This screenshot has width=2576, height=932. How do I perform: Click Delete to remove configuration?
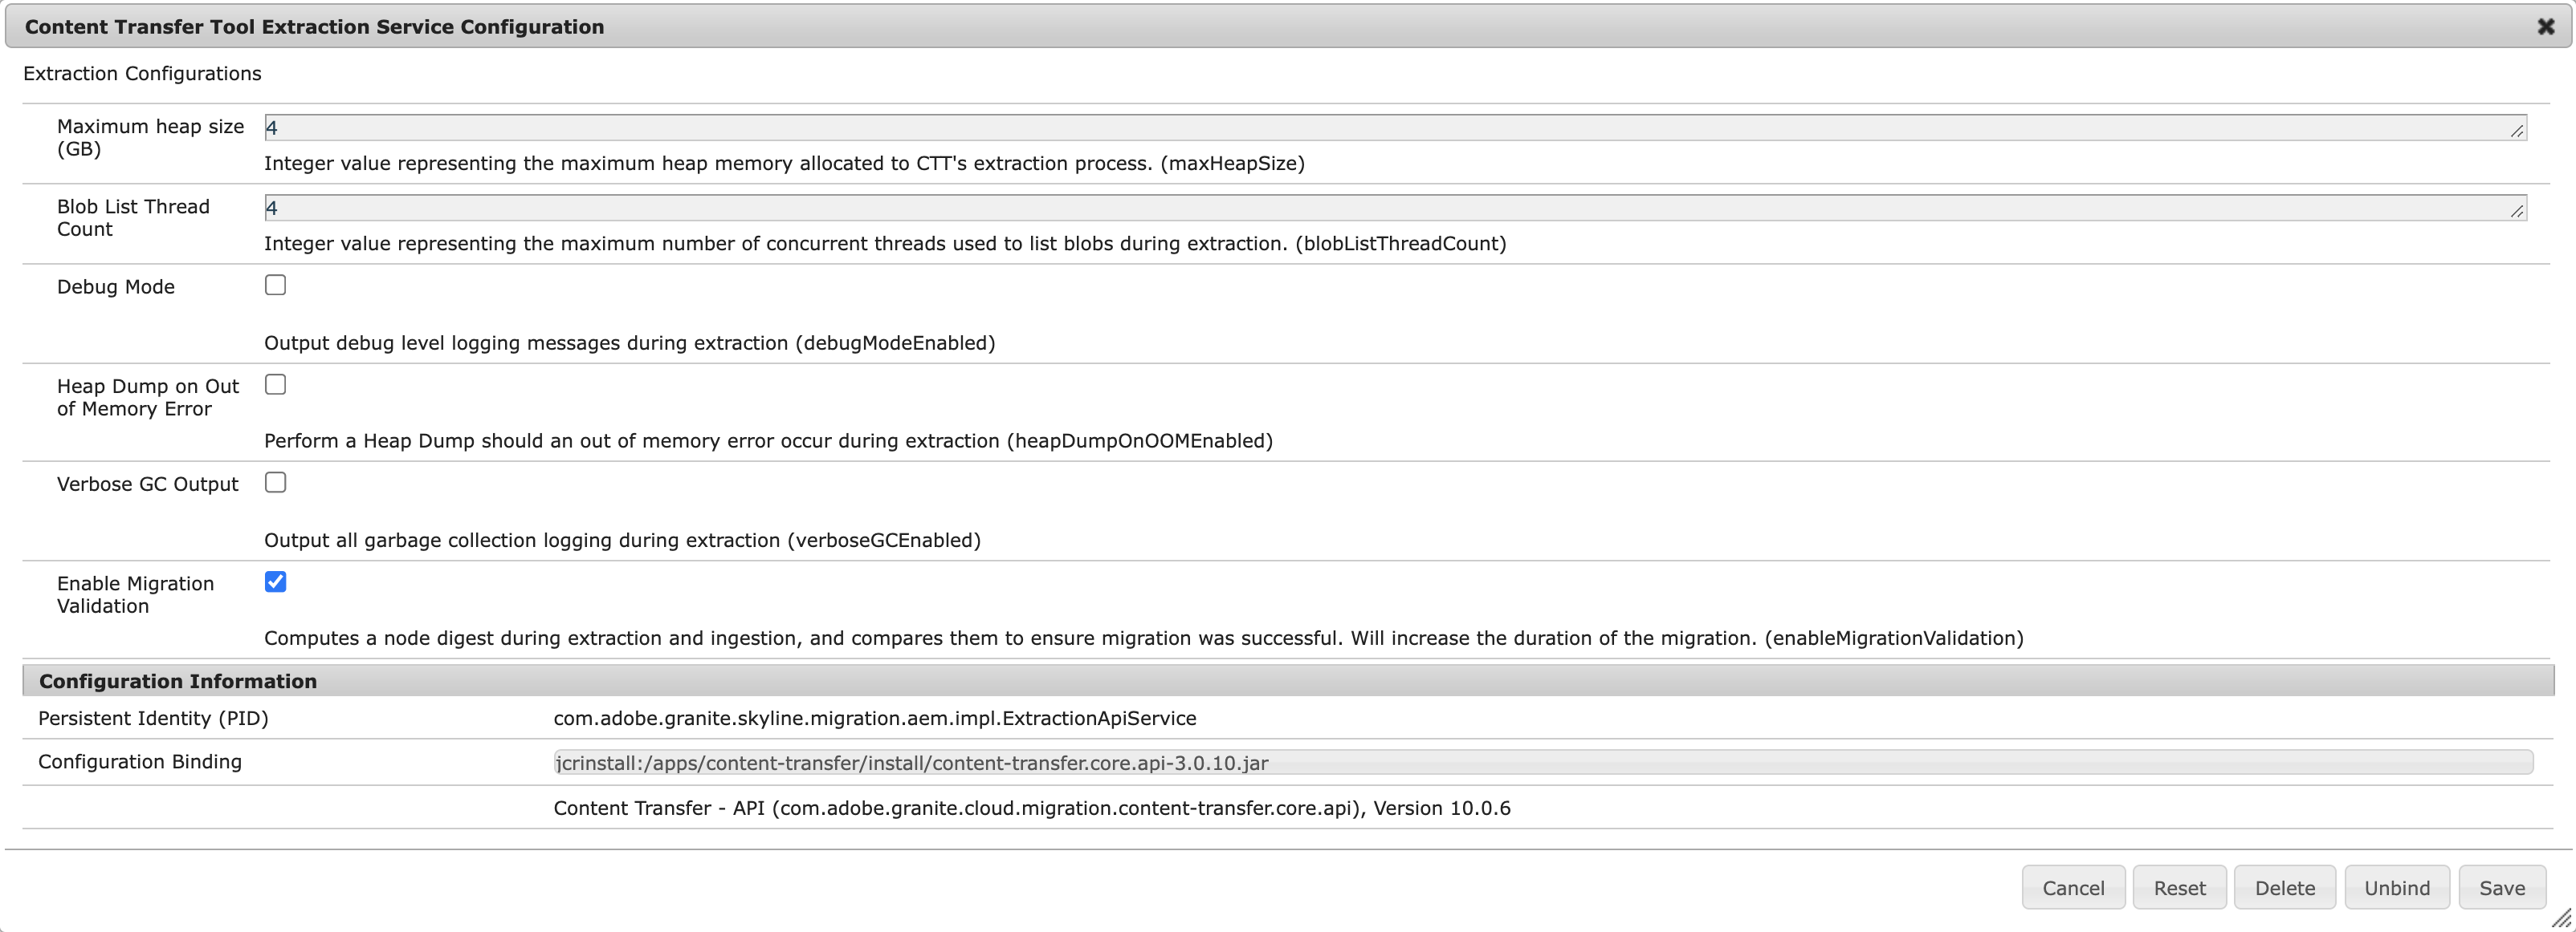(x=2284, y=887)
